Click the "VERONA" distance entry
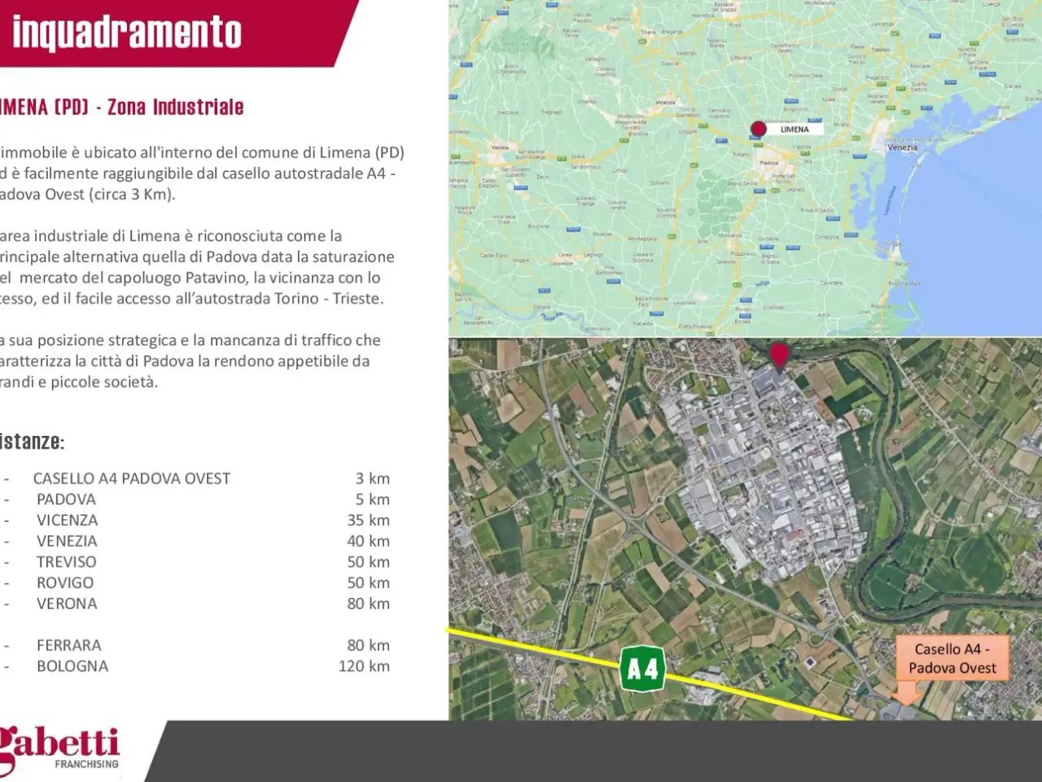Screen dimensions: 1042x782 click(x=196, y=604)
